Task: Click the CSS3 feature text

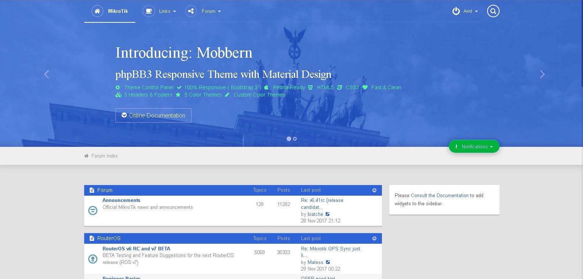Action: tap(353, 87)
